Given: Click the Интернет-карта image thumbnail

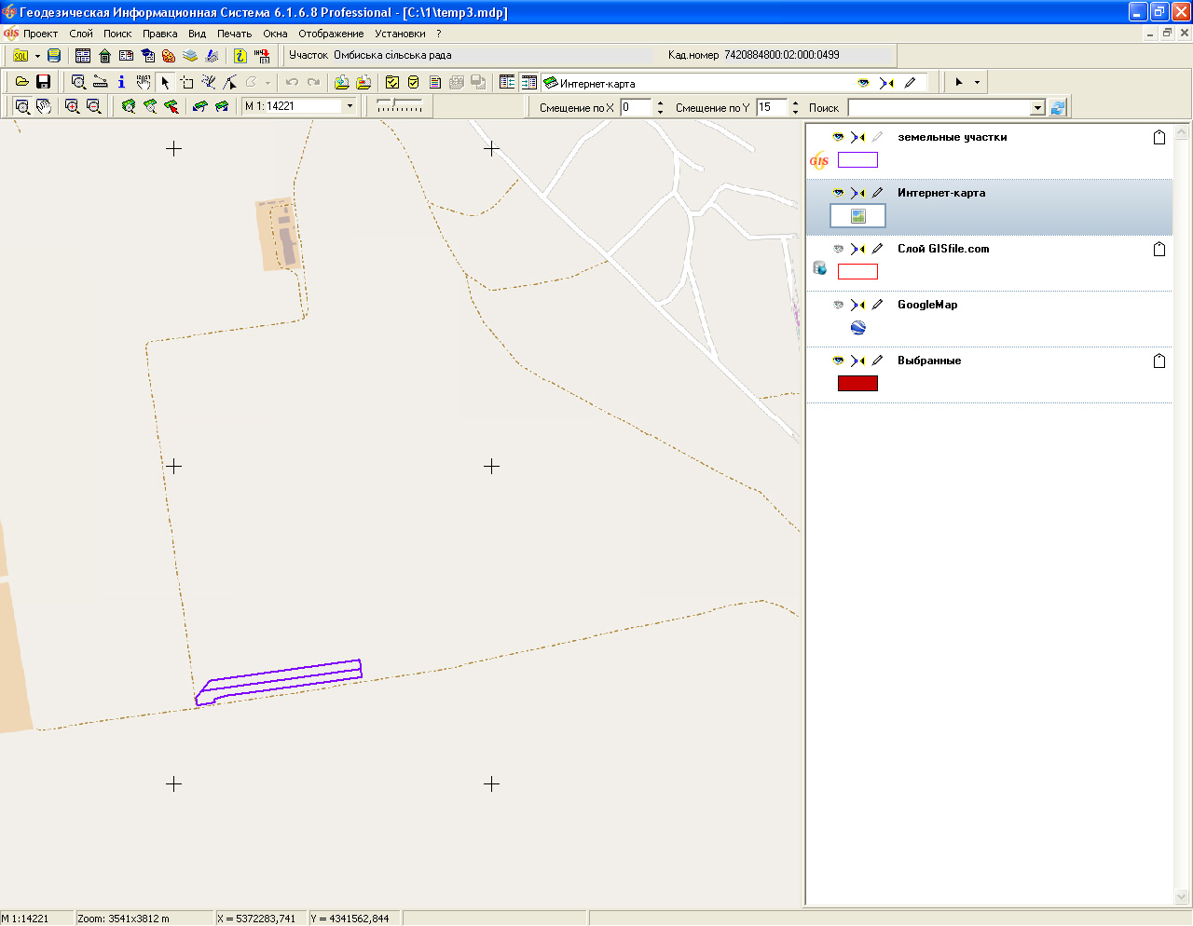Looking at the screenshot, I should click(857, 216).
